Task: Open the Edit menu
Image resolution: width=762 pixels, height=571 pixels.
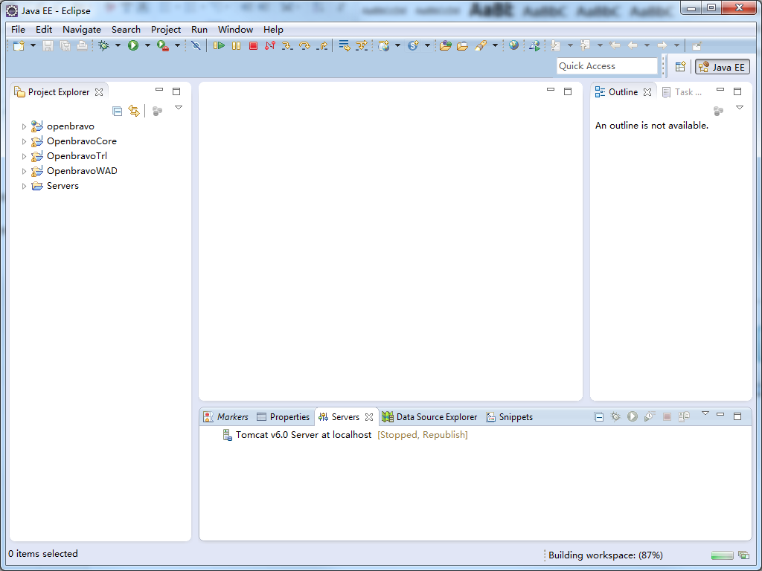Action: [44, 30]
